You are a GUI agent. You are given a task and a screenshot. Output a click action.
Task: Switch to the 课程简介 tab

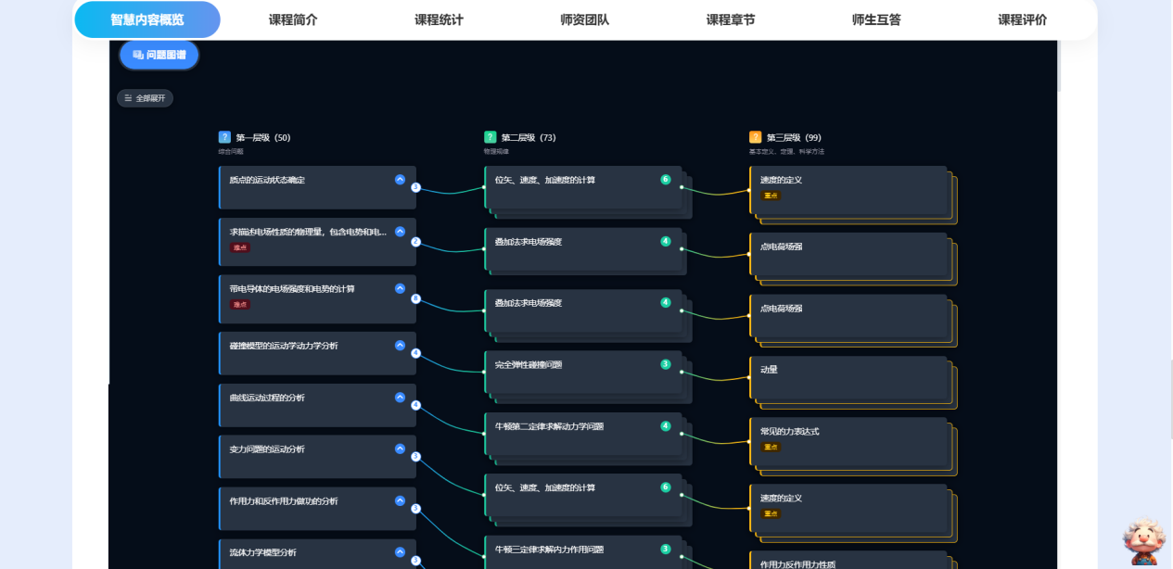pyautogui.click(x=293, y=19)
